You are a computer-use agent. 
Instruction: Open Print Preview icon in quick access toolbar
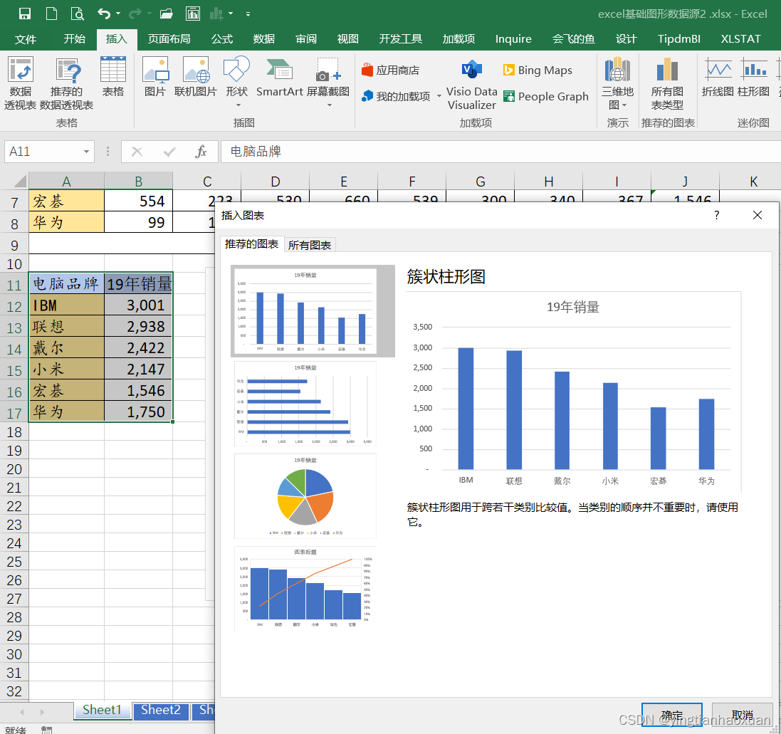pyautogui.click(x=77, y=14)
